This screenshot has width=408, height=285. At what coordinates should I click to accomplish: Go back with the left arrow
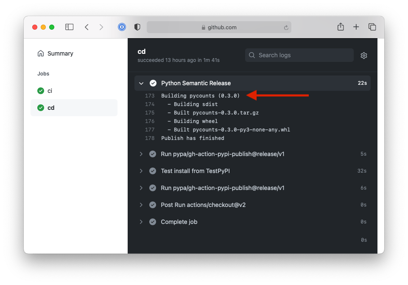point(87,27)
